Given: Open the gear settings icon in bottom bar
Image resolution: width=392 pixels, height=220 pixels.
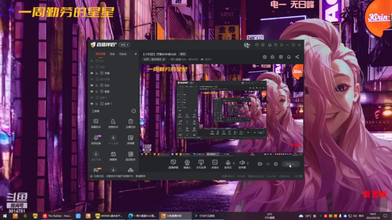Looking at the screenshot, I should point(276,164).
